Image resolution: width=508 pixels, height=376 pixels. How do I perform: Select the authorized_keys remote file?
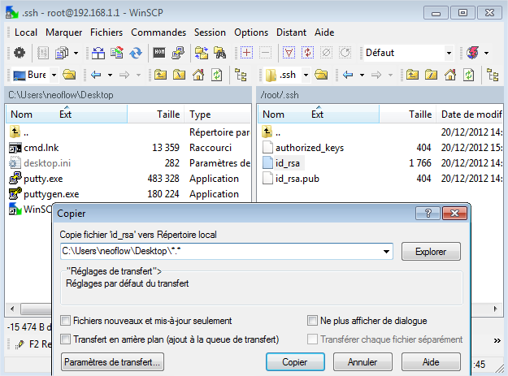click(310, 148)
